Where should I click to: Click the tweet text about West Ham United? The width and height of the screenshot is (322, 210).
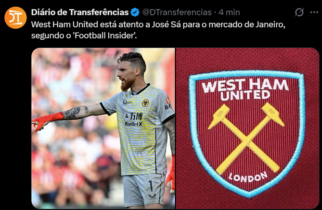158,30
